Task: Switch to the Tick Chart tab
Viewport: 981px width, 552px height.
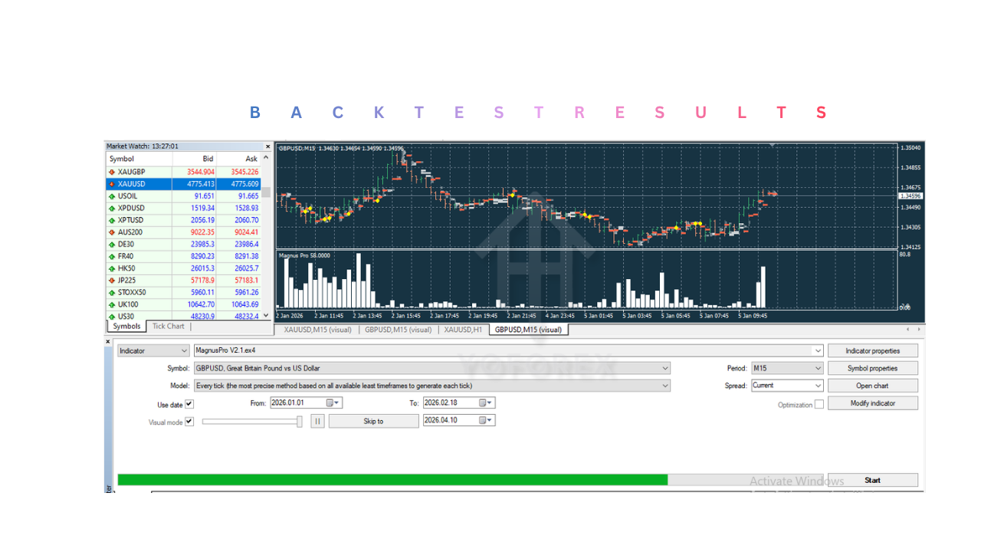Action: tap(167, 325)
